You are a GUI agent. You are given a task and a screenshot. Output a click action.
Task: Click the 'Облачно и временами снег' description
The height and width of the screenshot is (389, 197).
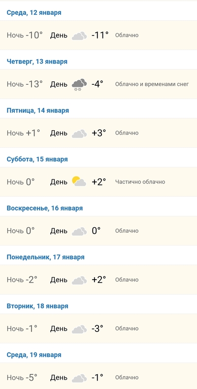152,84
